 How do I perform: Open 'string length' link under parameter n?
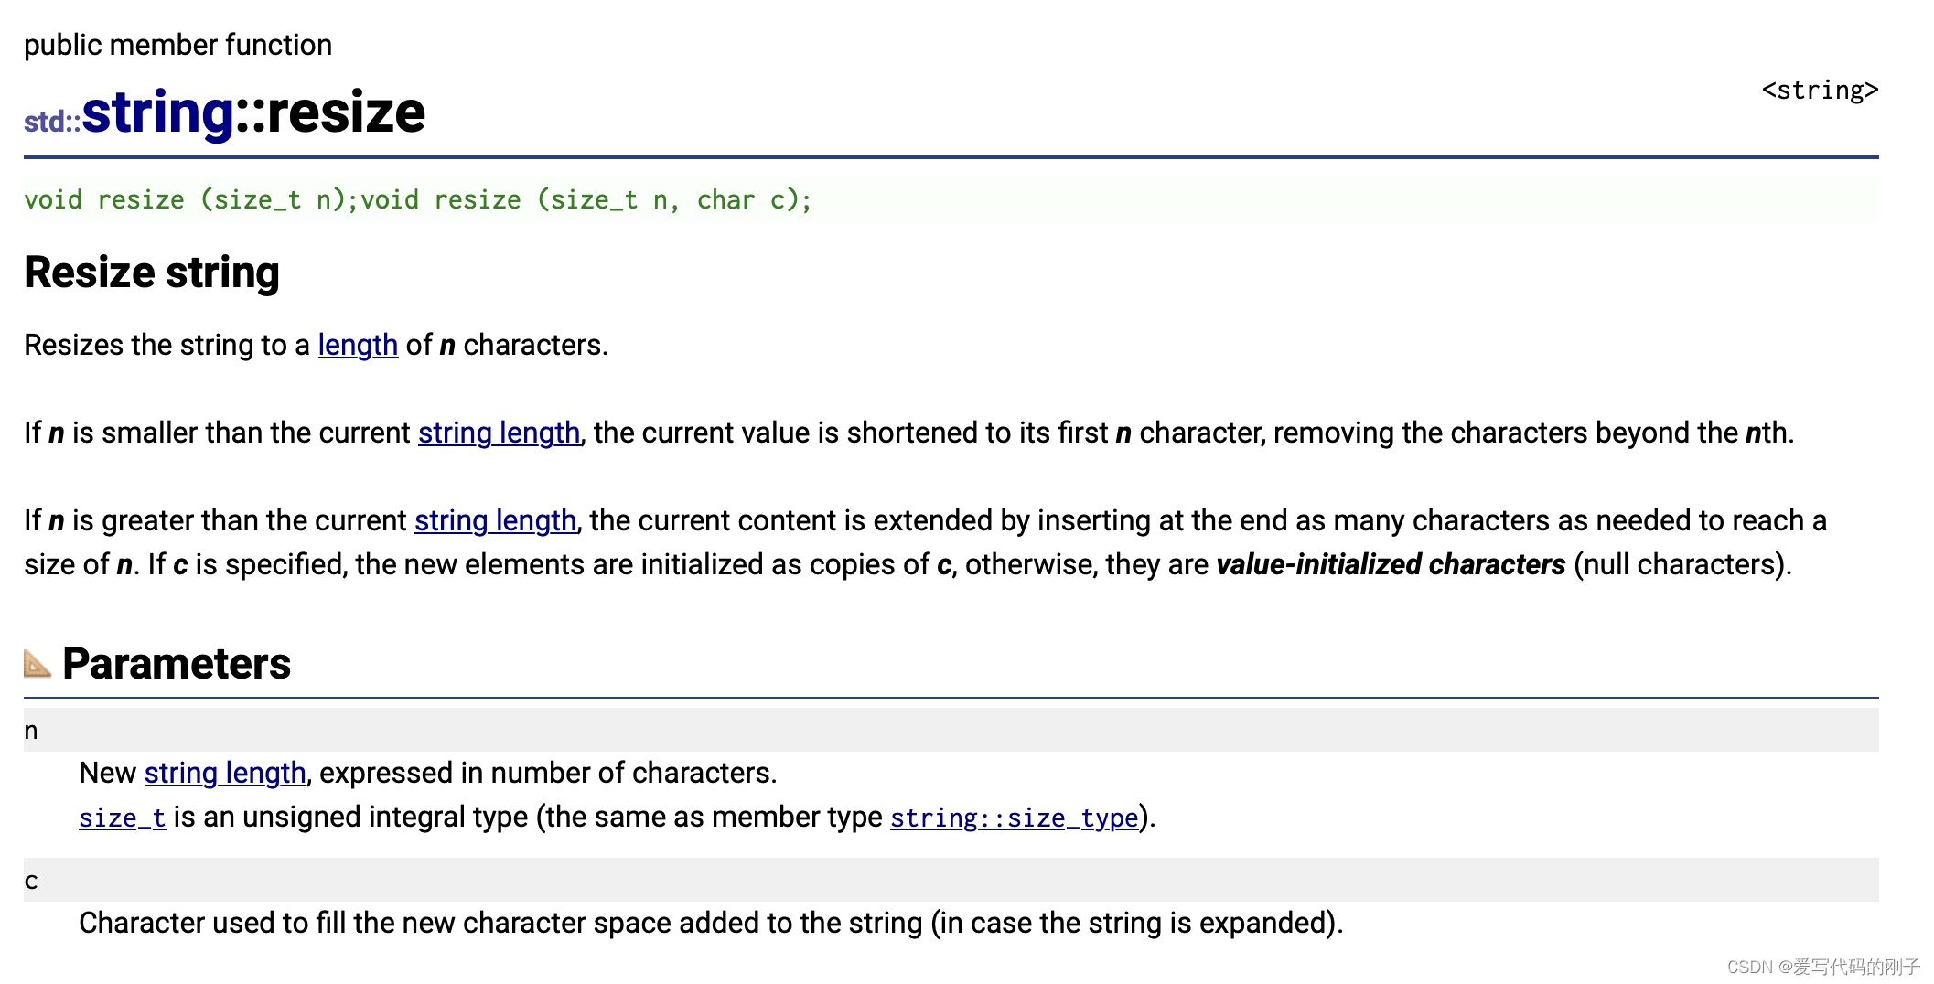coord(225,774)
